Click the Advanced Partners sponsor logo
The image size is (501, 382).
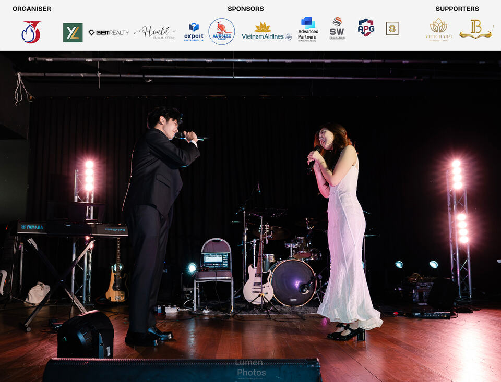308,29
